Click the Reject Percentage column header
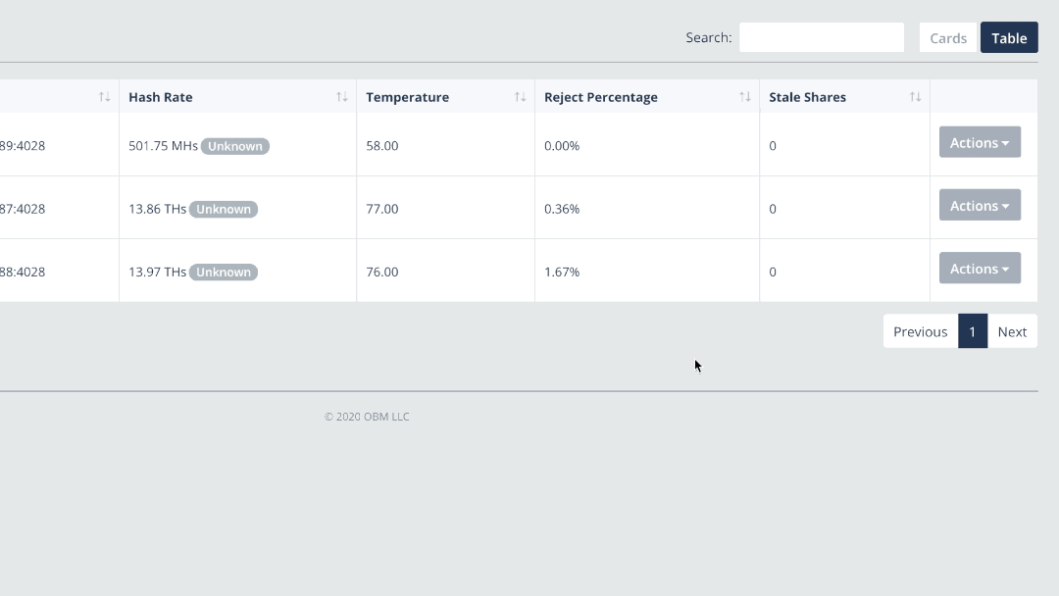 click(601, 97)
